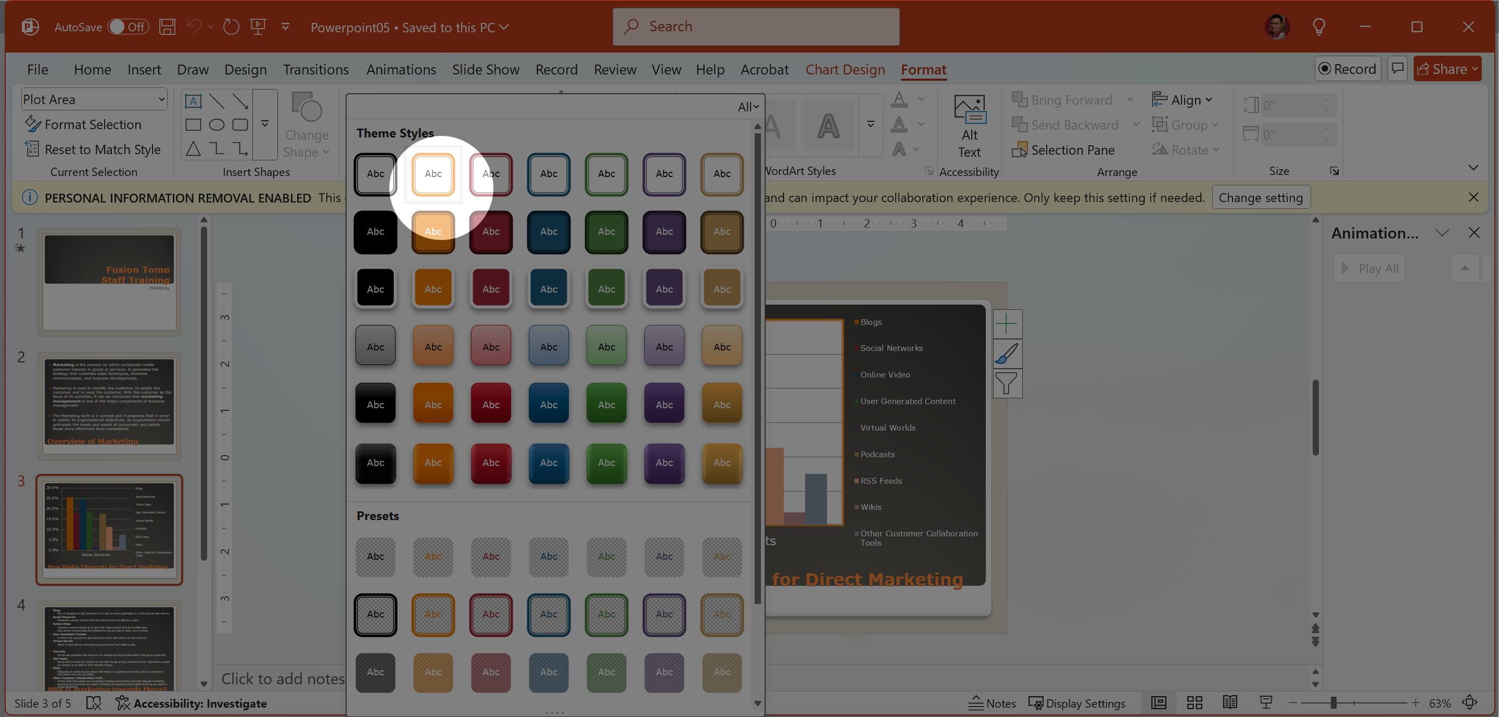This screenshot has height=717, width=1499.
Task: Click the Chart Styles paintbrush icon
Action: click(x=1007, y=353)
